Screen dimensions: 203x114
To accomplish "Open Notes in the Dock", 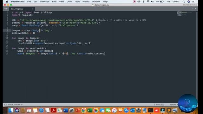I will tap(35, 110).
